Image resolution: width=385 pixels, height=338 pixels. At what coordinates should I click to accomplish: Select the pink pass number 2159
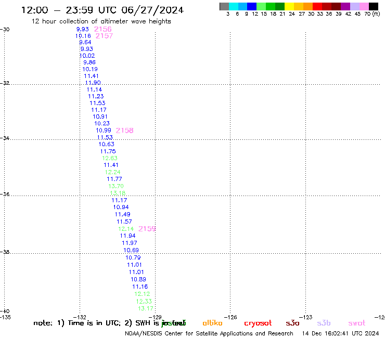[147, 229]
